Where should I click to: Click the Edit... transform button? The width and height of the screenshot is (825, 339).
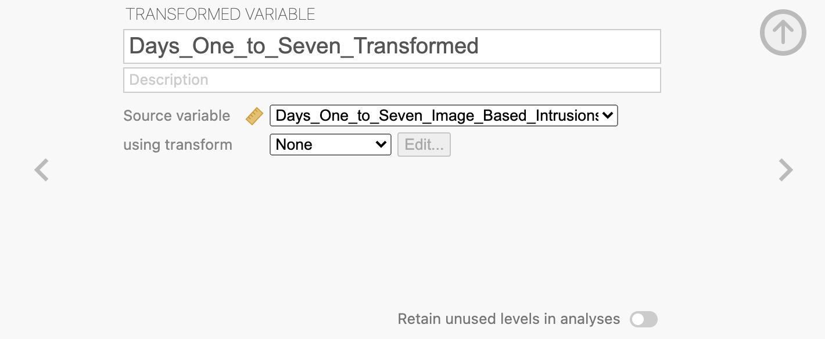[424, 145]
